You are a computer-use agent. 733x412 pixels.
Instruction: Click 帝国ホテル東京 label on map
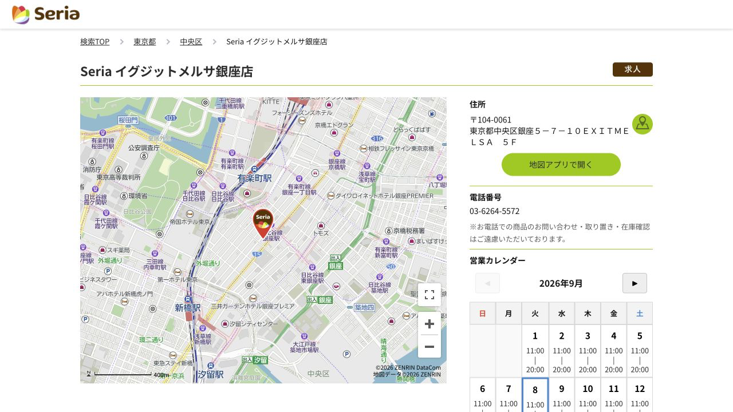click(190, 221)
